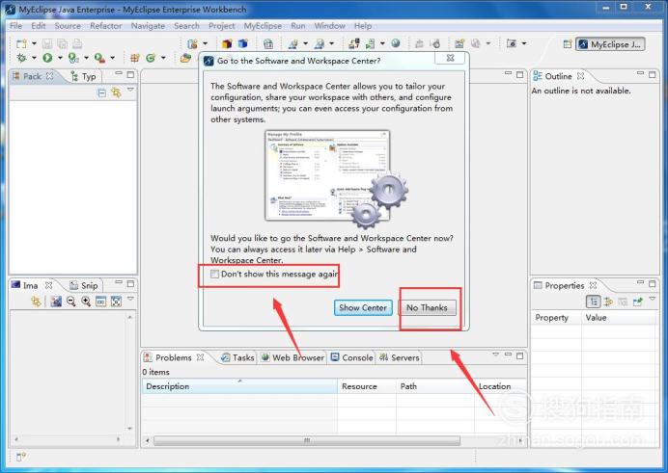Click Show Categories icon in Properties
The image size is (668, 473).
[593, 302]
